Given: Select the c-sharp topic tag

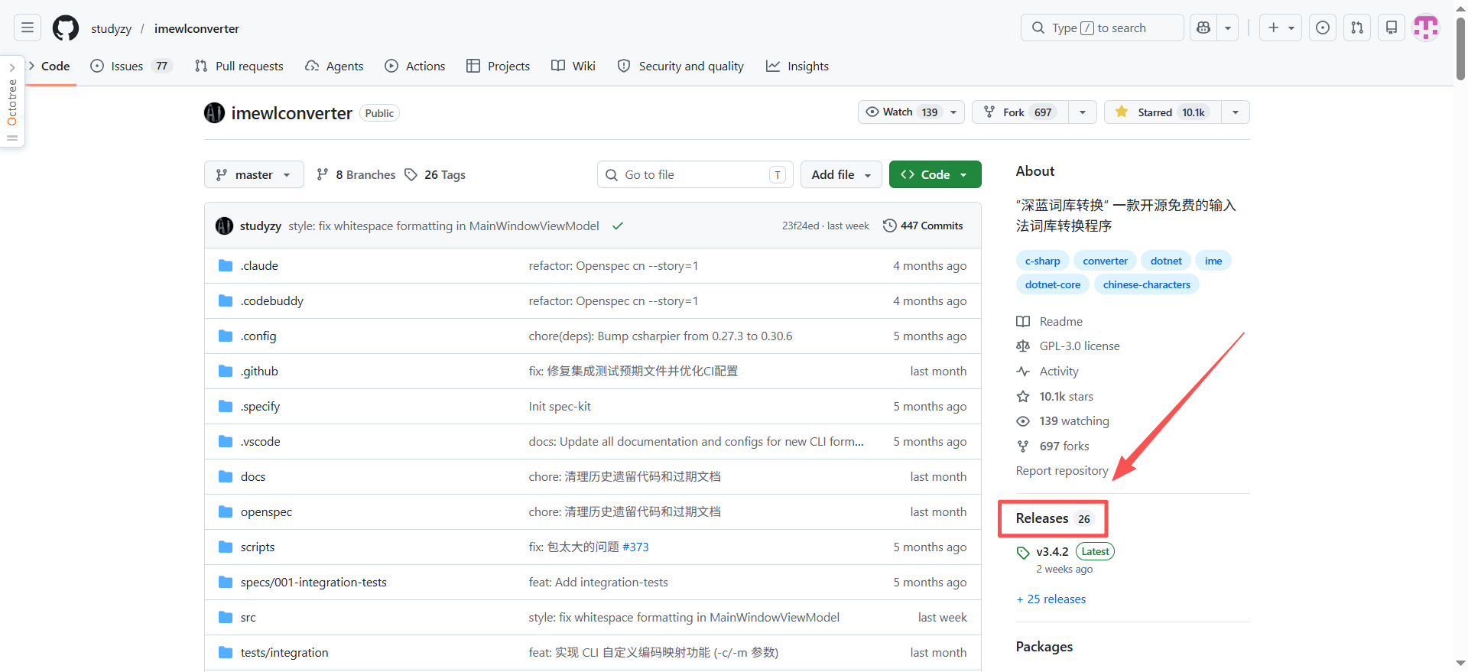Looking at the screenshot, I should coord(1042,261).
